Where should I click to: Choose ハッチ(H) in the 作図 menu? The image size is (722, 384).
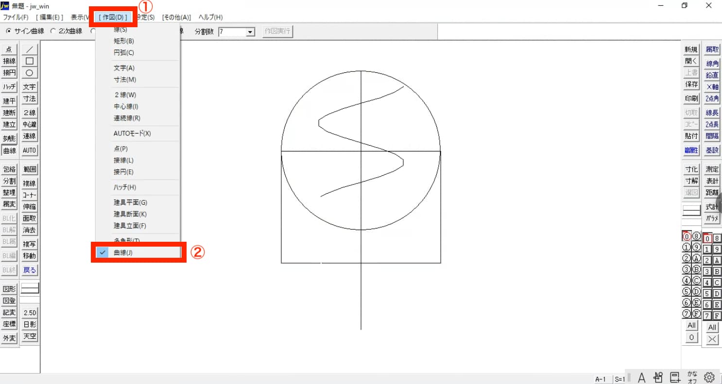tap(138, 187)
